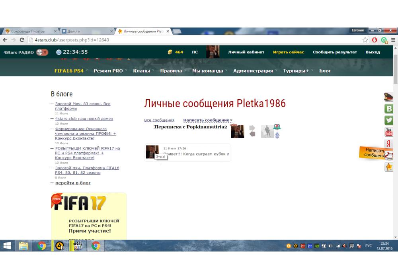Click Написать сообщение link
This screenshot has width=398, height=279.
(x=206, y=120)
